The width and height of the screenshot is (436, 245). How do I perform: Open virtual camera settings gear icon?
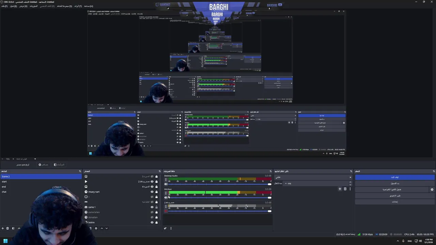432,190
